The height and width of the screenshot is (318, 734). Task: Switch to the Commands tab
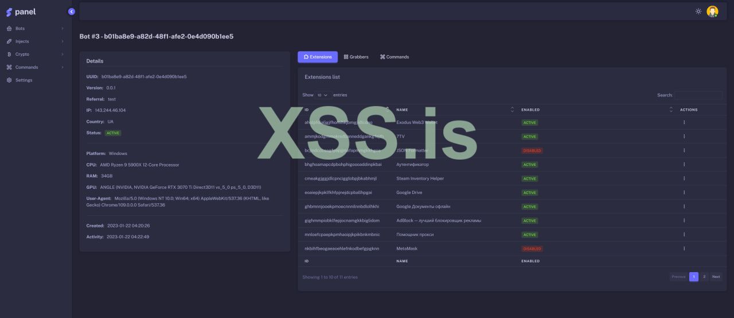(x=395, y=57)
